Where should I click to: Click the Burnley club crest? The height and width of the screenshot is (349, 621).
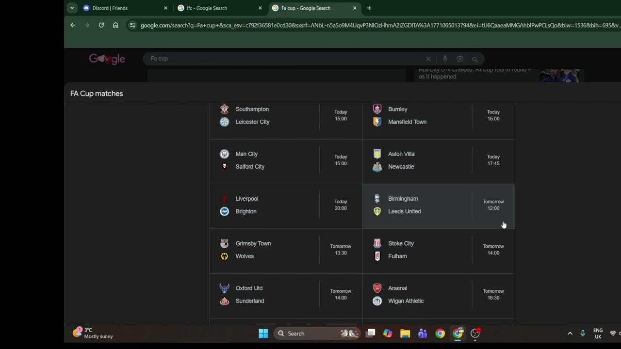(x=377, y=109)
